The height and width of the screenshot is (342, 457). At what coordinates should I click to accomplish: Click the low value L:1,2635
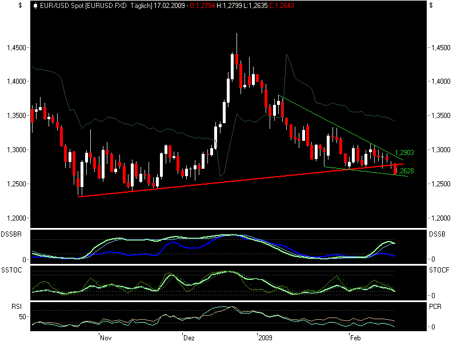(255, 6)
